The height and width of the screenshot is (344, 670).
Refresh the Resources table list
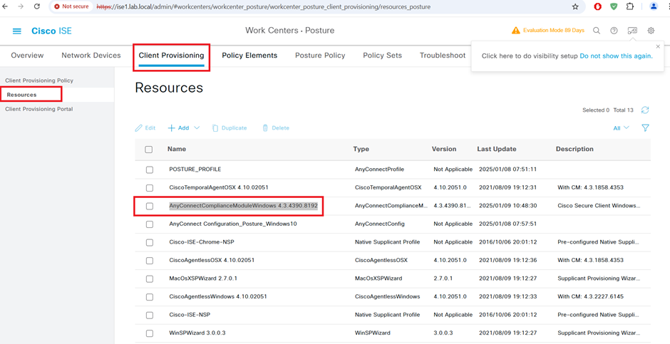(645, 110)
